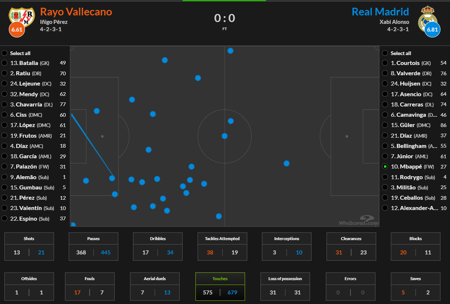Click Real Madrid's blue 6.81 rating badge
This screenshot has height=304, width=450.
[x=432, y=30]
